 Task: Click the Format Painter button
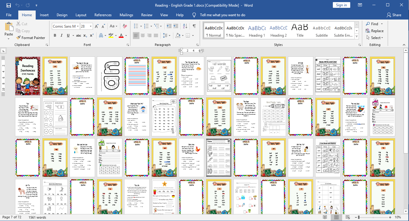pos(30,38)
